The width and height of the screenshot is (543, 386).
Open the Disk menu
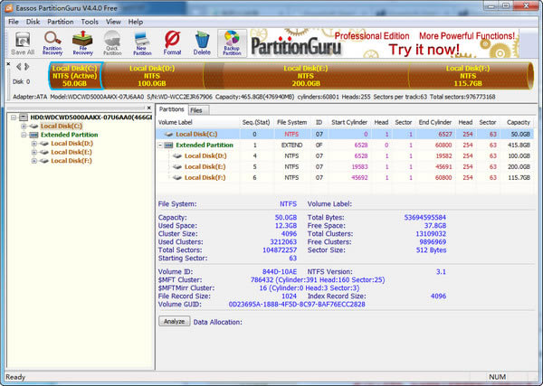tap(33, 22)
